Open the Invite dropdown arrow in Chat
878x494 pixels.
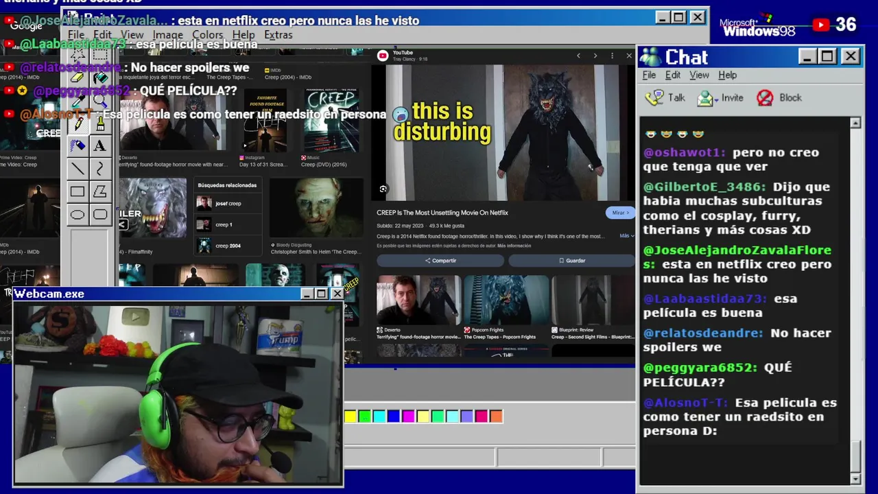[716, 99]
